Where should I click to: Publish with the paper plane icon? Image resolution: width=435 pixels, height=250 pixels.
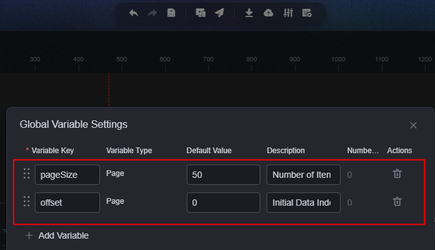(x=220, y=13)
